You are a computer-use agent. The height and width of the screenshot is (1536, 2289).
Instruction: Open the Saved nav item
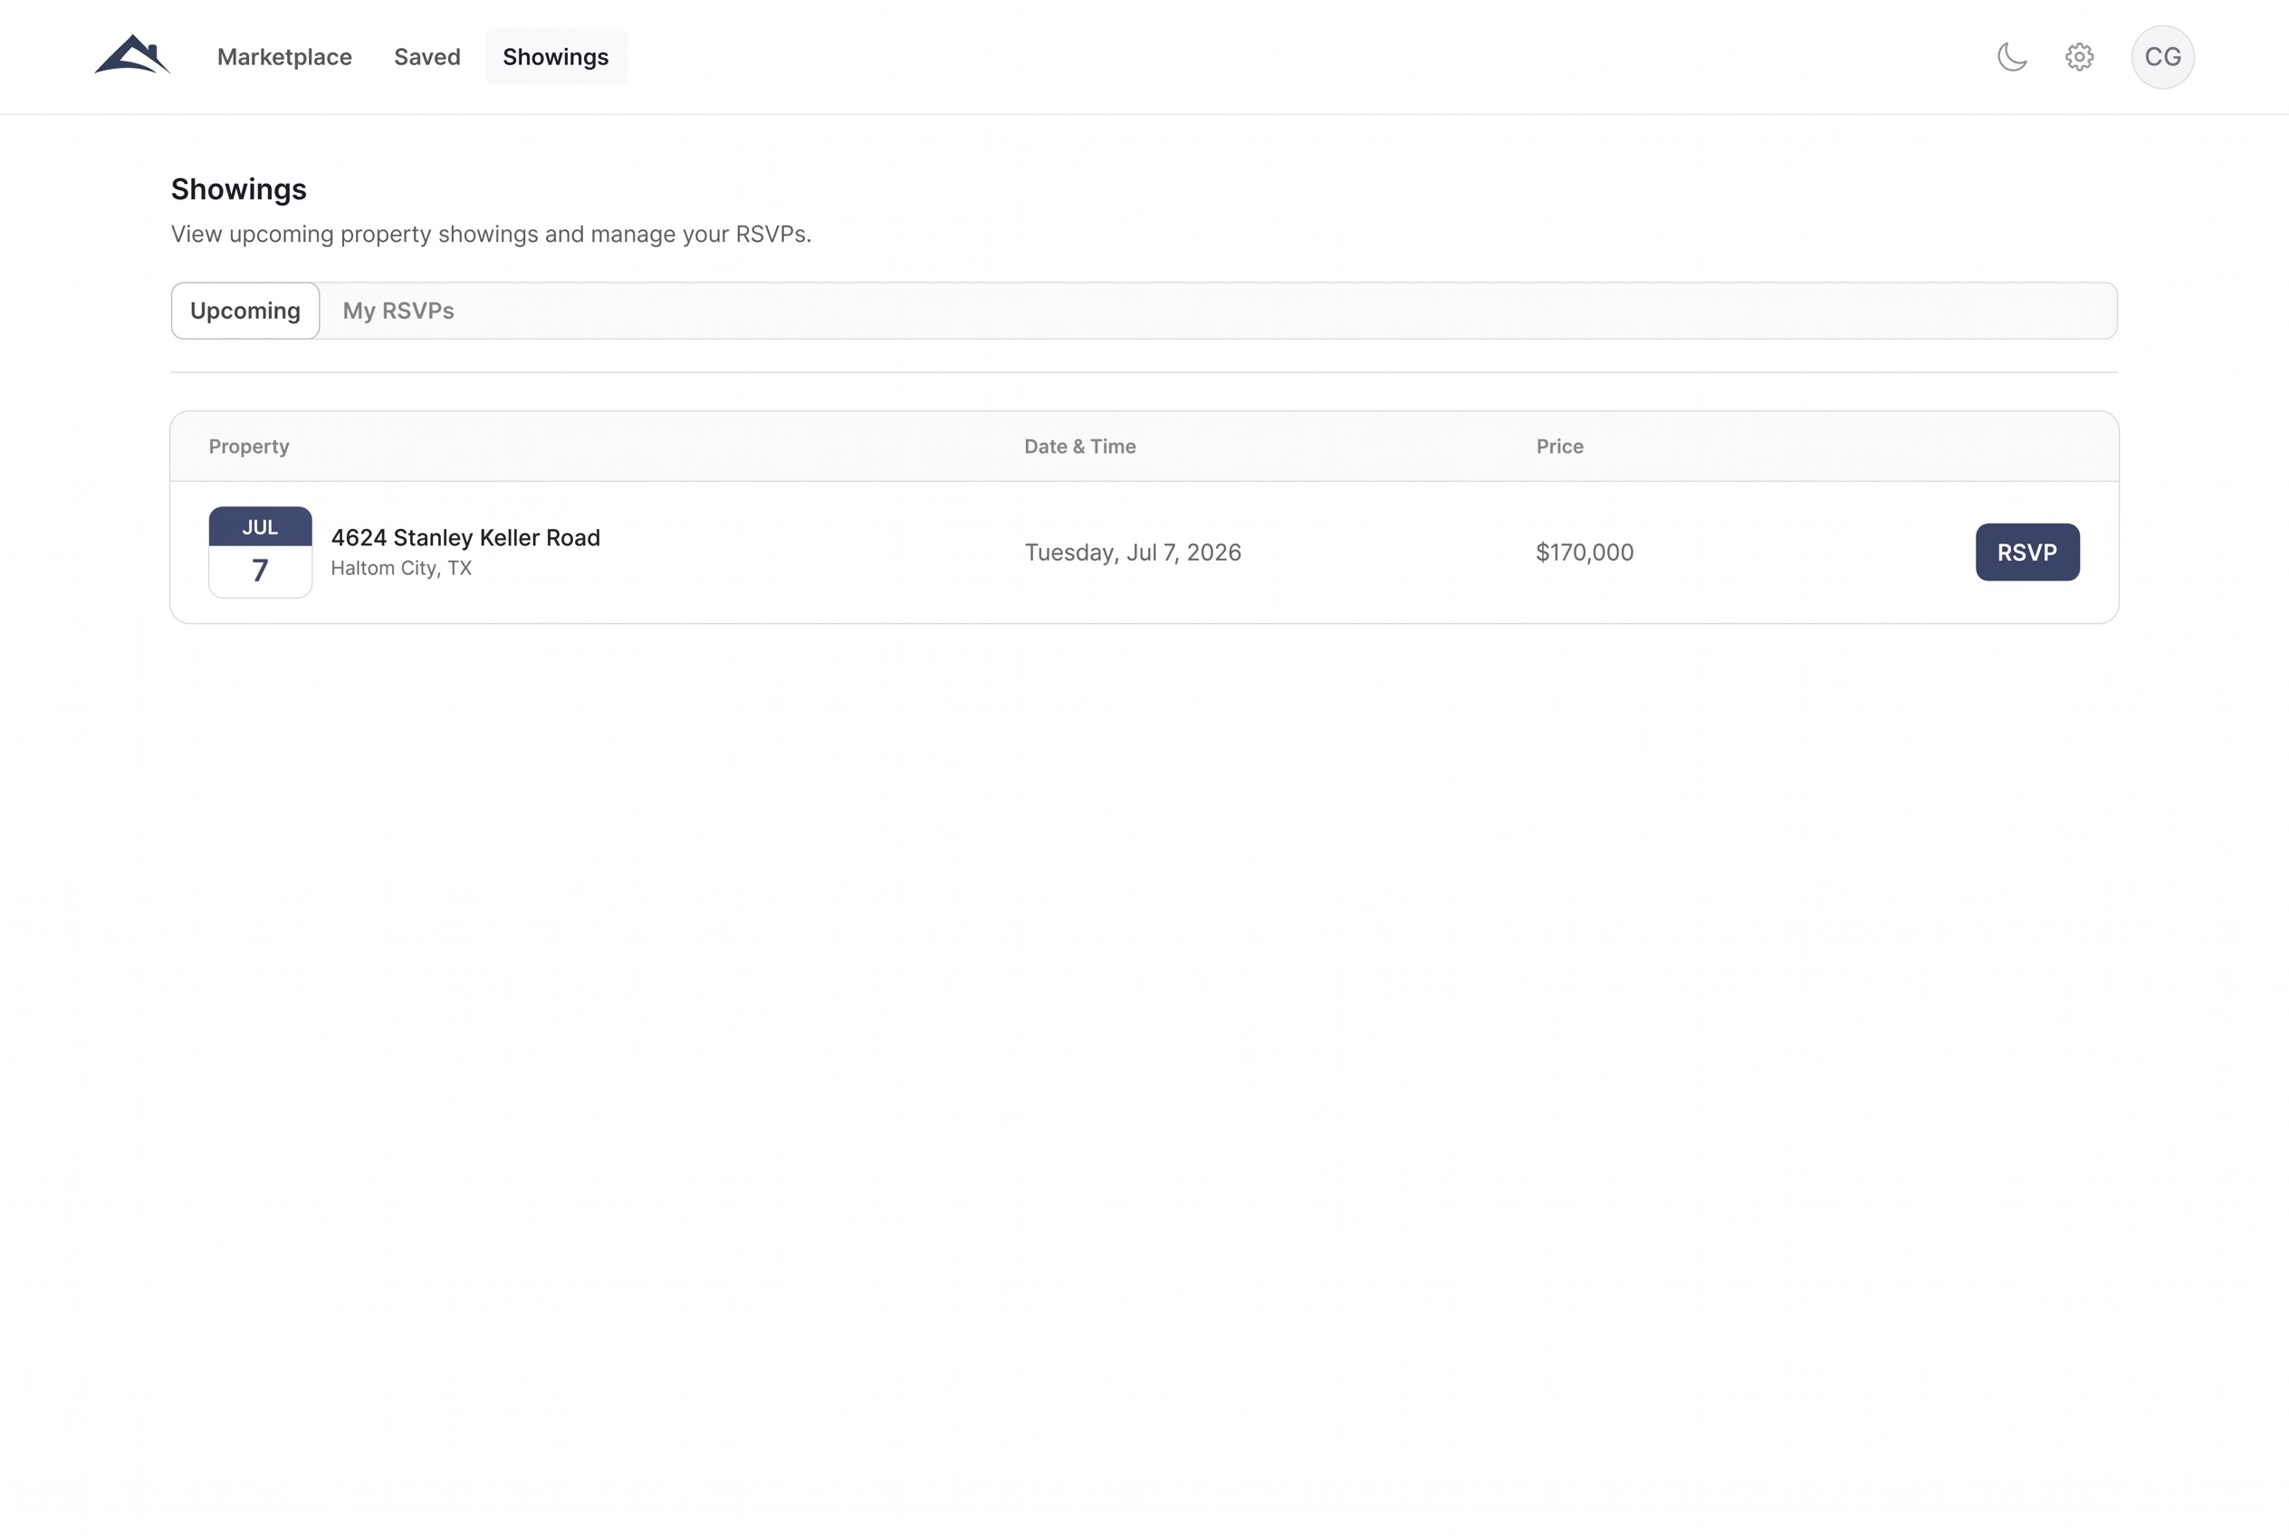click(x=427, y=57)
